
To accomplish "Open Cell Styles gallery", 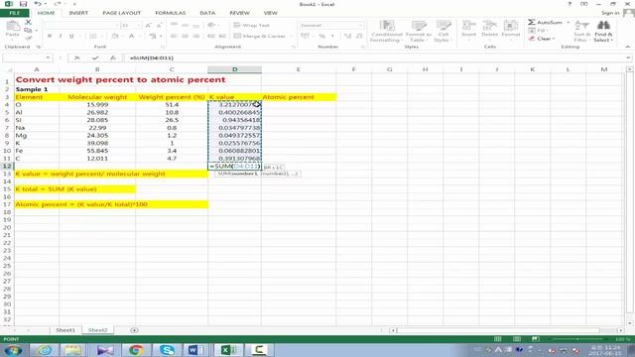I will [x=444, y=31].
